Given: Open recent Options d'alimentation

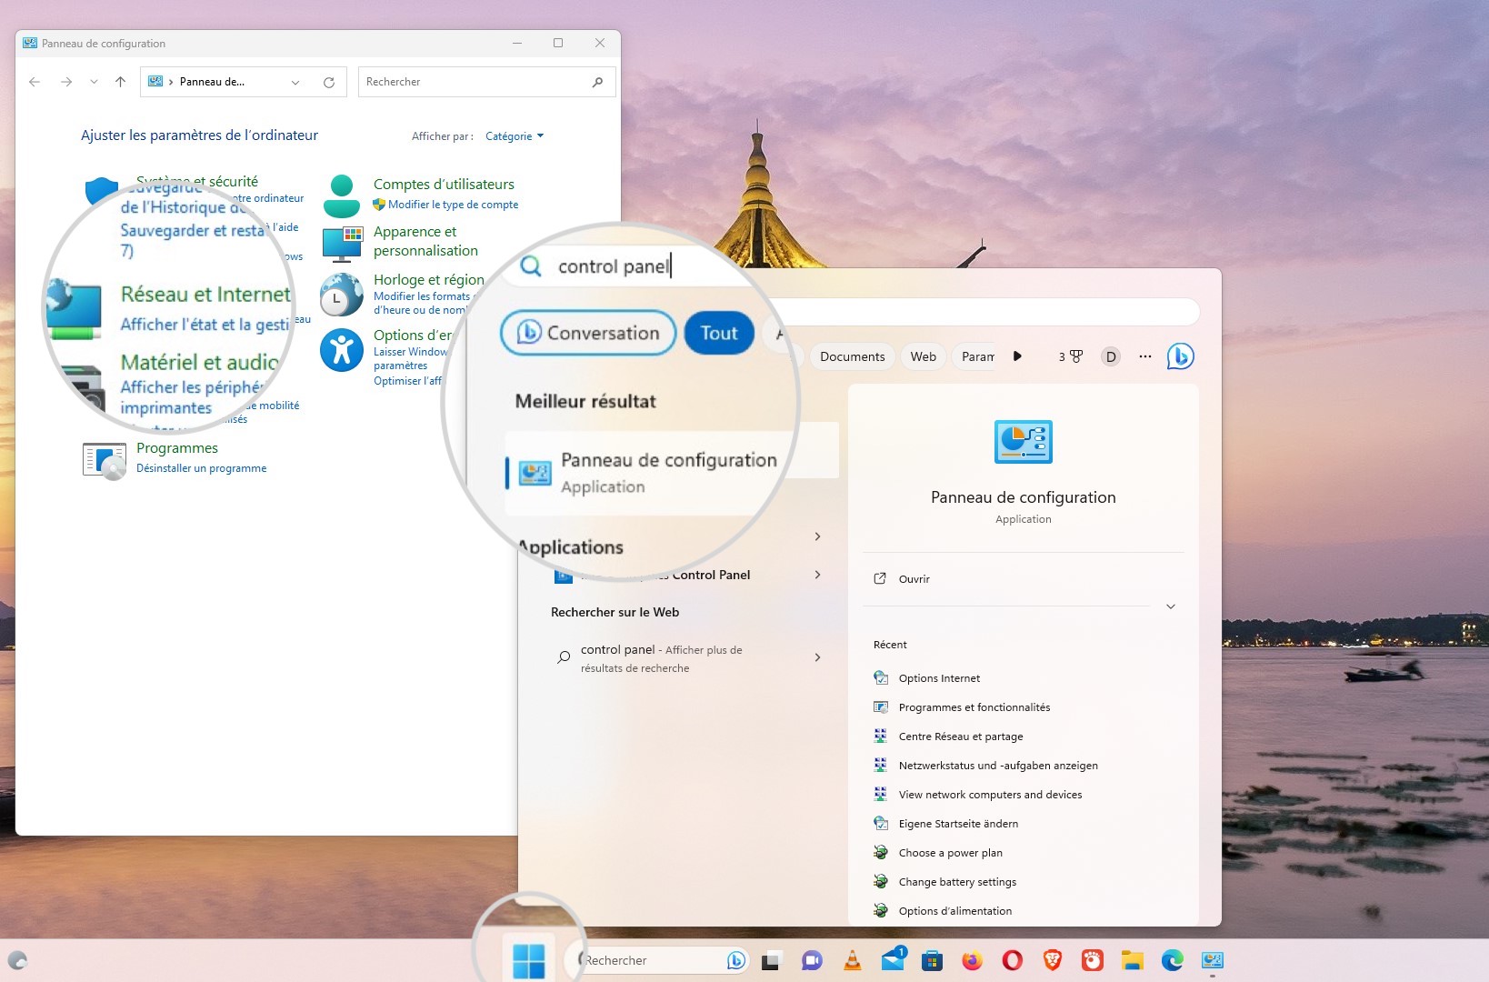Looking at the screenshot, I should [954, 911].
